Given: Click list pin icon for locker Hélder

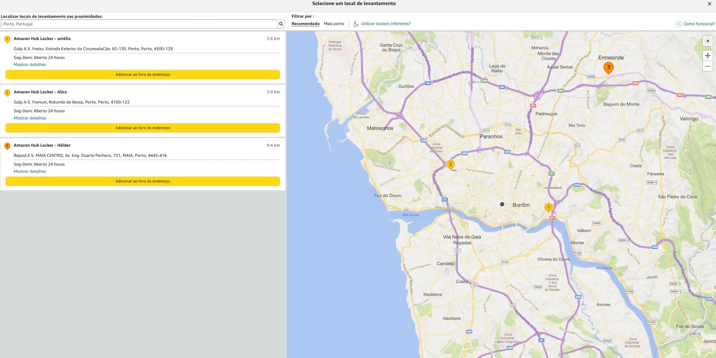Looking at the screenshot, I should [x=7, y=146].
